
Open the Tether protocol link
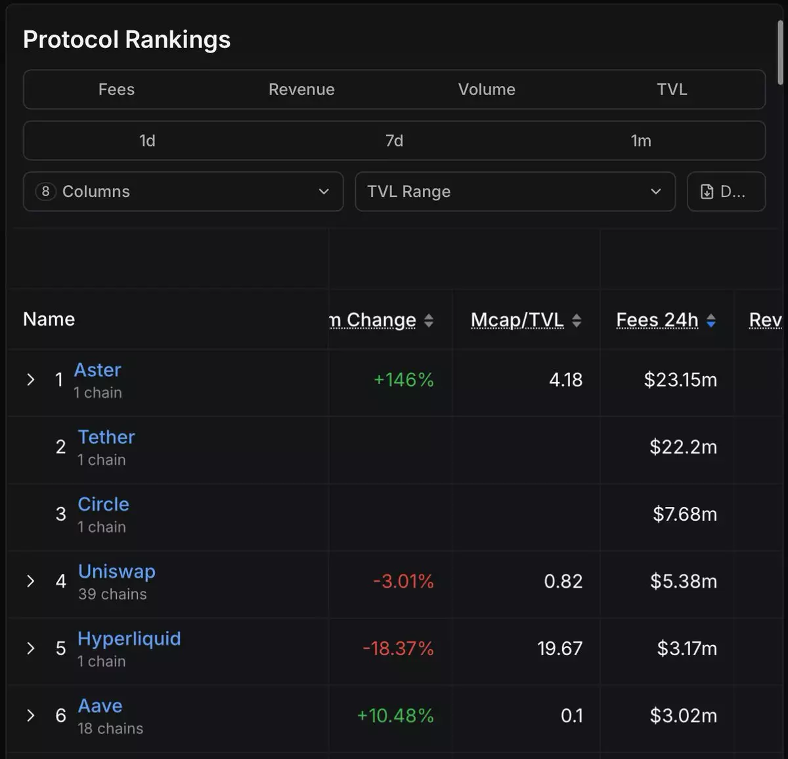click(106, 437)
